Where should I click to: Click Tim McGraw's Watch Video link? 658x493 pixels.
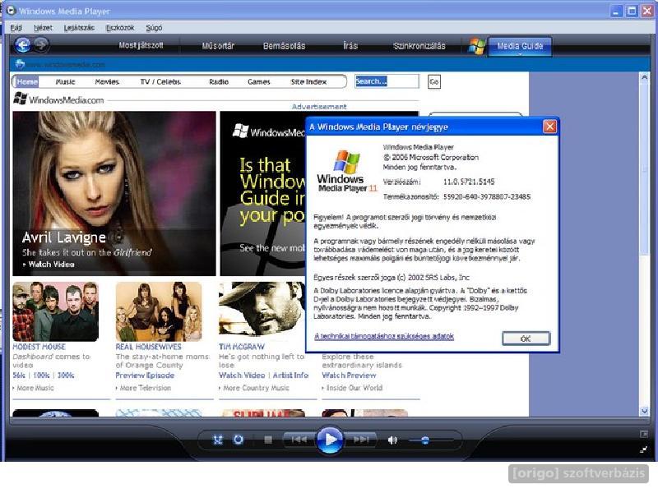point(242,376)
